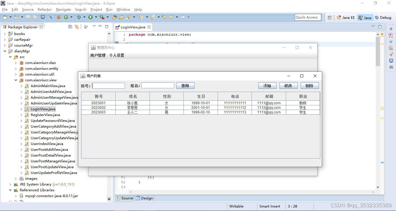Expand the carRepair project node
Viewport: 396px width, 211px height.
click(x=5, y=40)
